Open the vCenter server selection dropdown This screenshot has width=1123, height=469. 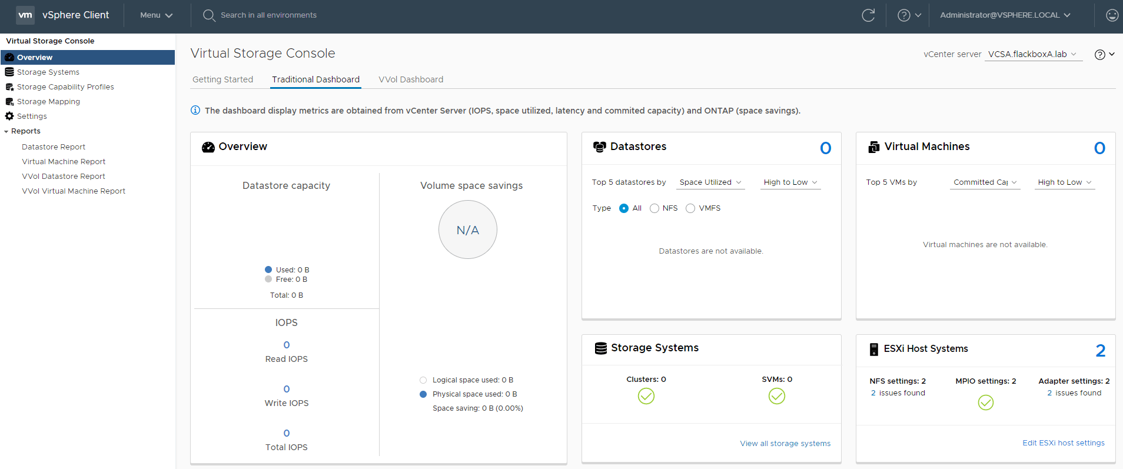pos(1033,54)
